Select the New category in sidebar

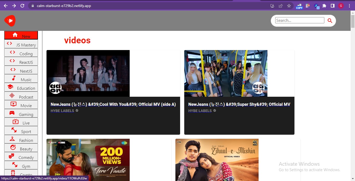(x=21, y=35)
